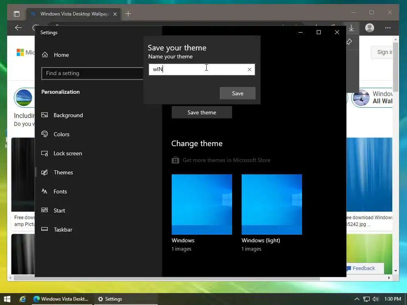The width and height of the screenshot is (407, 305).
Task: Open the Windows Start button
Action: 7,299
